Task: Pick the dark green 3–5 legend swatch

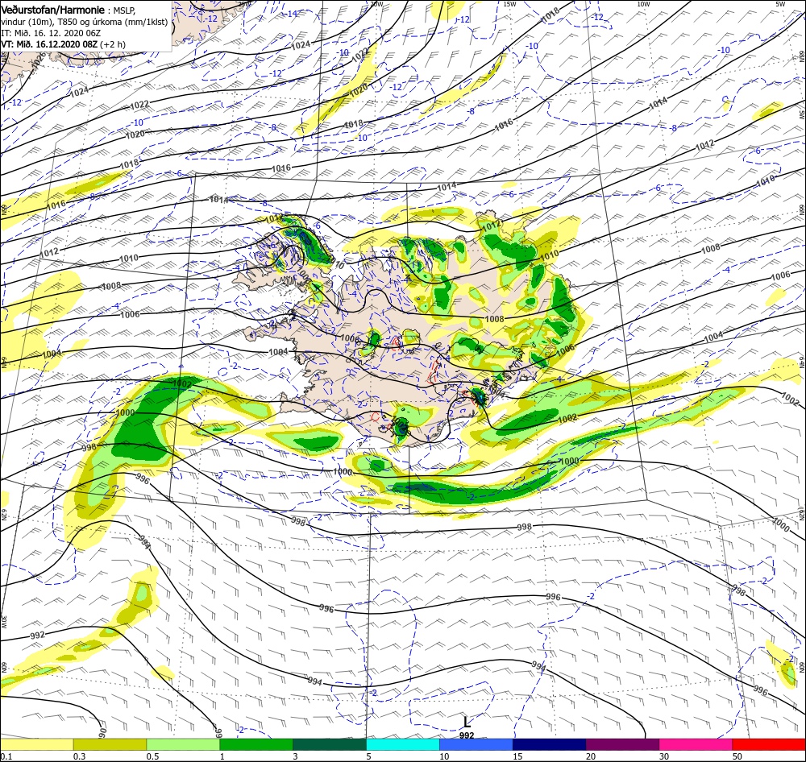Action: tap(330, 744)
